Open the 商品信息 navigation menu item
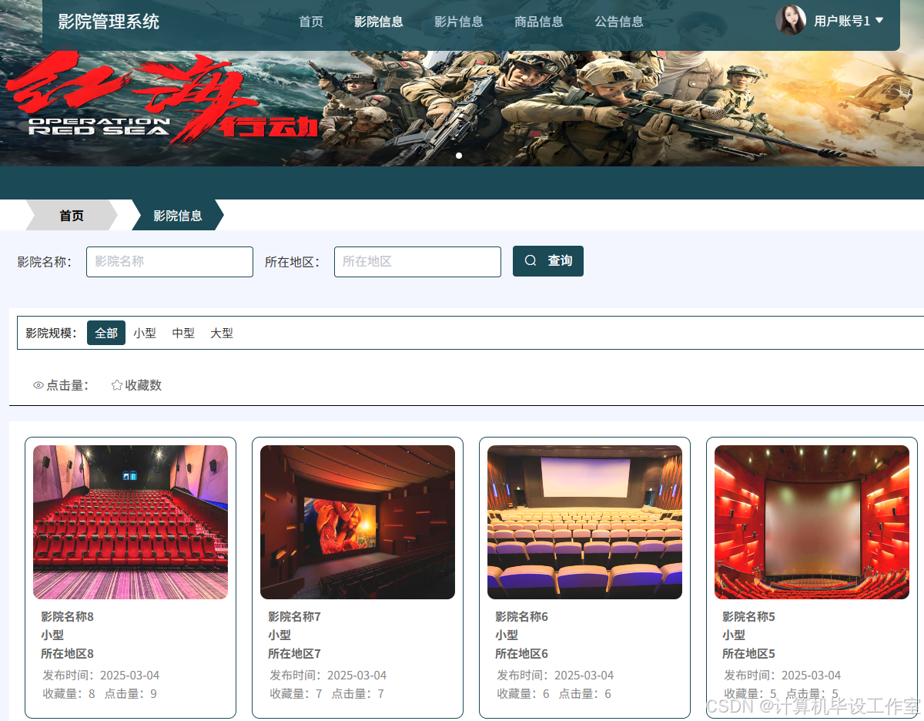 click(x=539, y=22)
